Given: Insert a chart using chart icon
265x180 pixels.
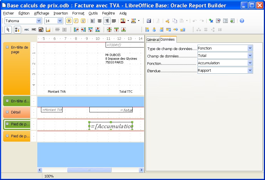Looking at the screenshot, I should point(48,30).
